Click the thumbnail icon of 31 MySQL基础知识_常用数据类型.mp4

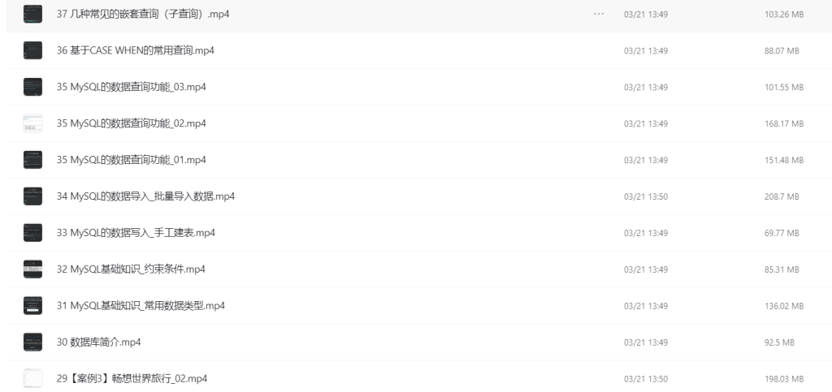[x=32, y=306]
